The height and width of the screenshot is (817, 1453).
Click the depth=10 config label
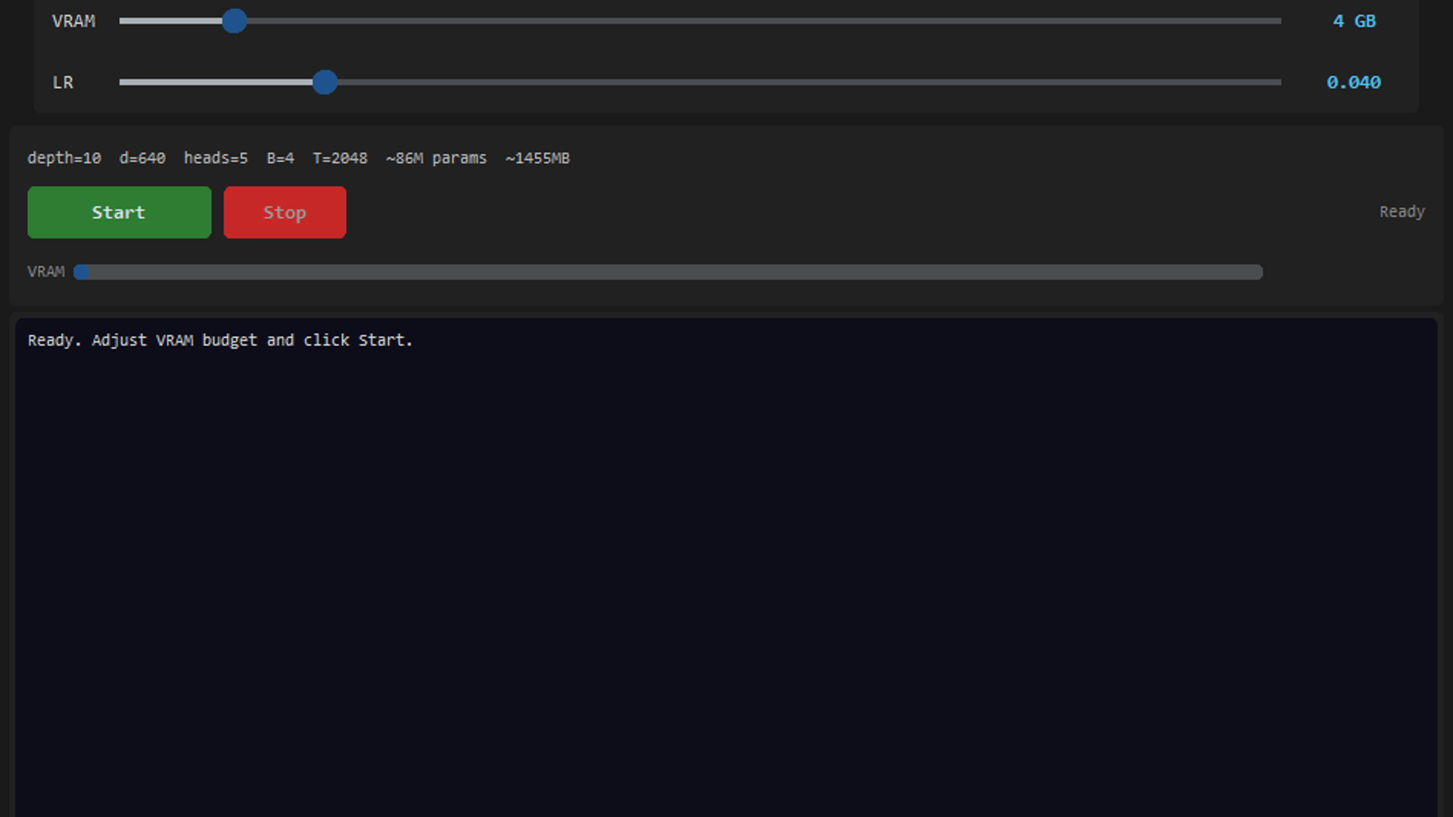(x=64, y=158)
